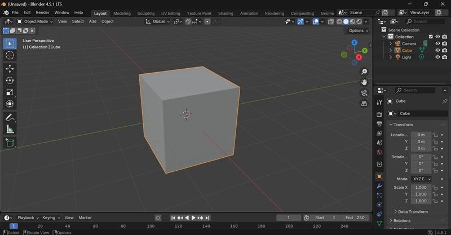This screenshot has height=235, width=451.
Task: Open the Add menu in viewport
Action: [92, 21]
